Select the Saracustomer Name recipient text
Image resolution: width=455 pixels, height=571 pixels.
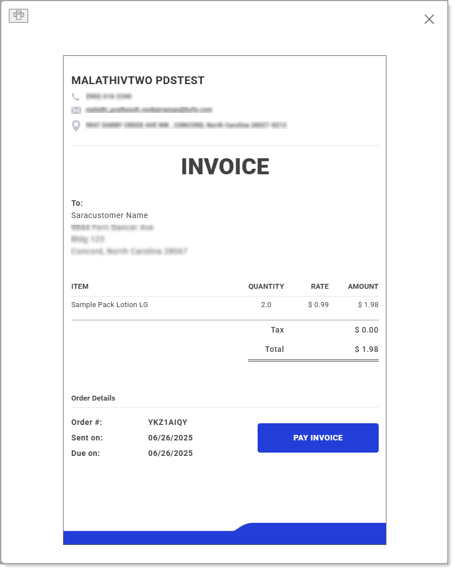click(109, 215)
